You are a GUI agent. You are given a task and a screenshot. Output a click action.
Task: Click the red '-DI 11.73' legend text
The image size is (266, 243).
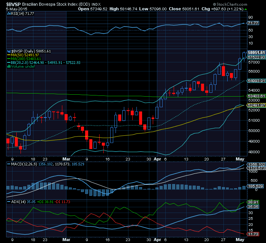pyautogui.click(x=62, y=202)
